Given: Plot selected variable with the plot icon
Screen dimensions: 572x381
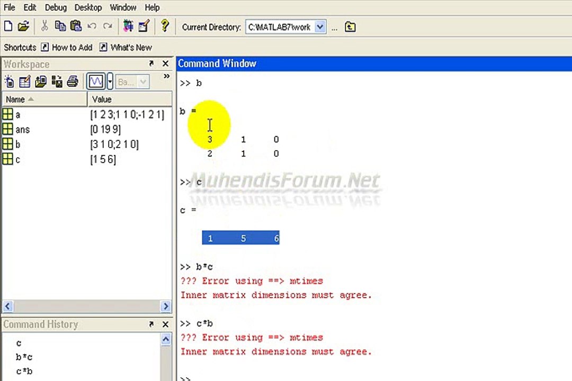Looking at the screenshot, I should [96, 81].
